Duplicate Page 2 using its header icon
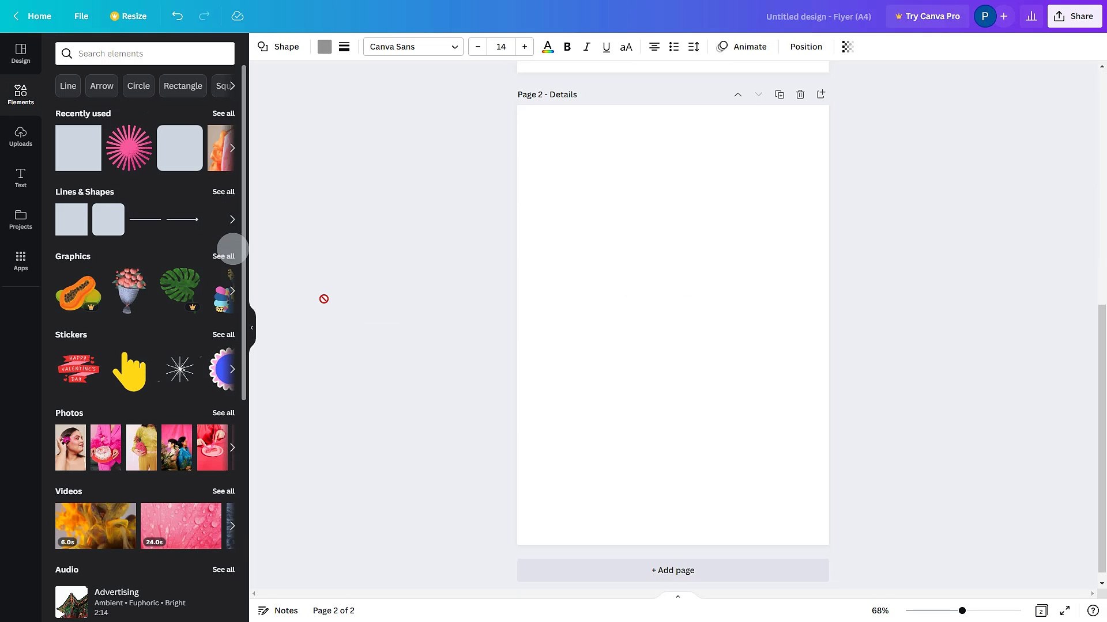The width and height of the screenshot is (1107, 622). 780,94
